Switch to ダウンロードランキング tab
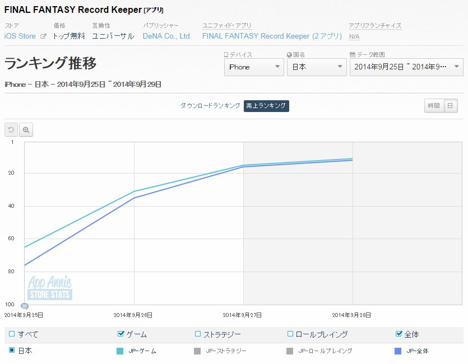Screen dimensions: 468x364 click(x=210, y=106)
